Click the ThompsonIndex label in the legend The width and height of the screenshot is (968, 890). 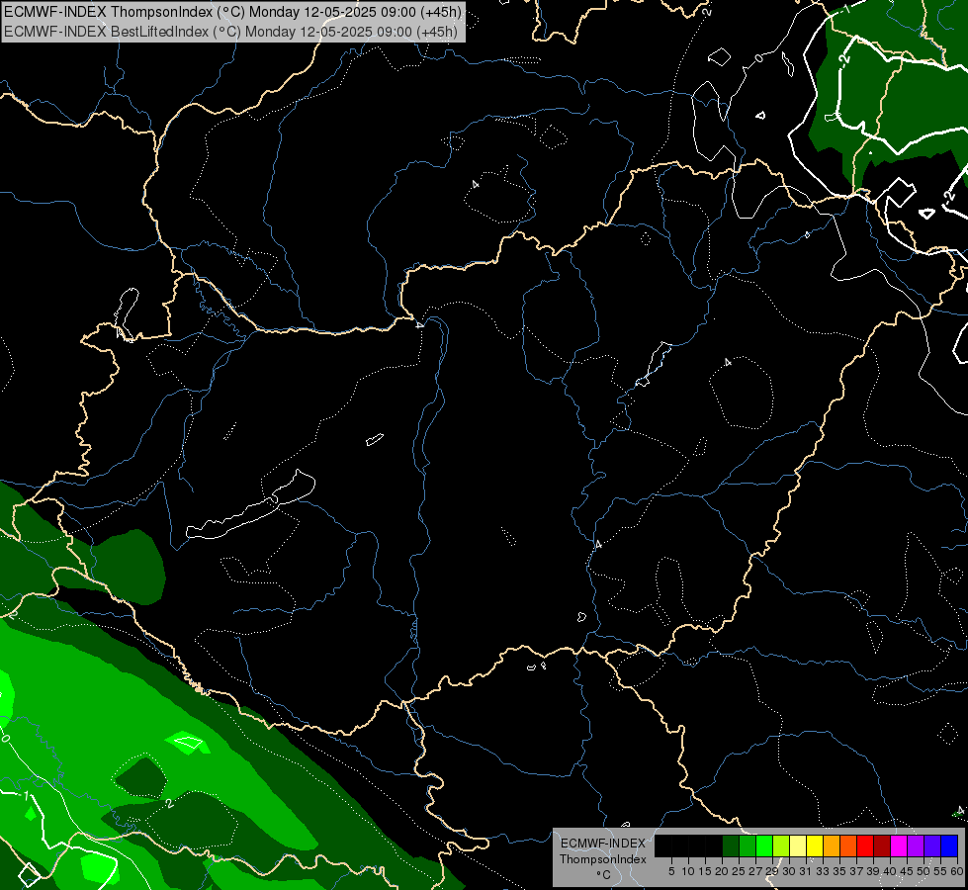[x=603, y=859]
